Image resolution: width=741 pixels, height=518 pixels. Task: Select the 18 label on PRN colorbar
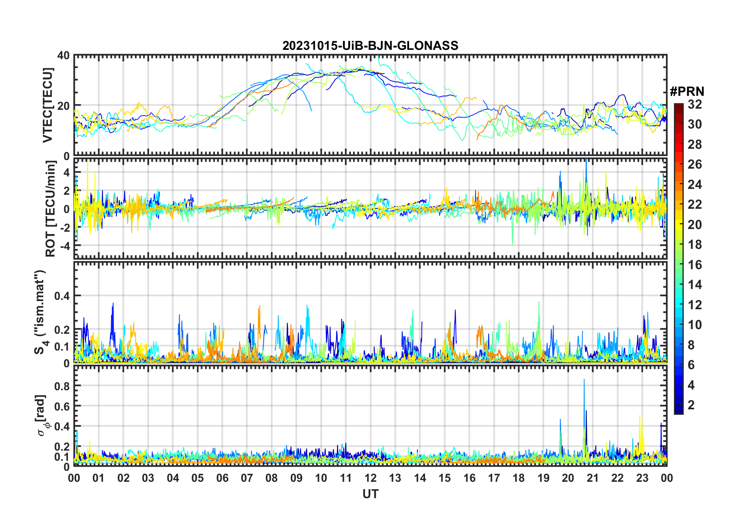click(x=695, y=245)
